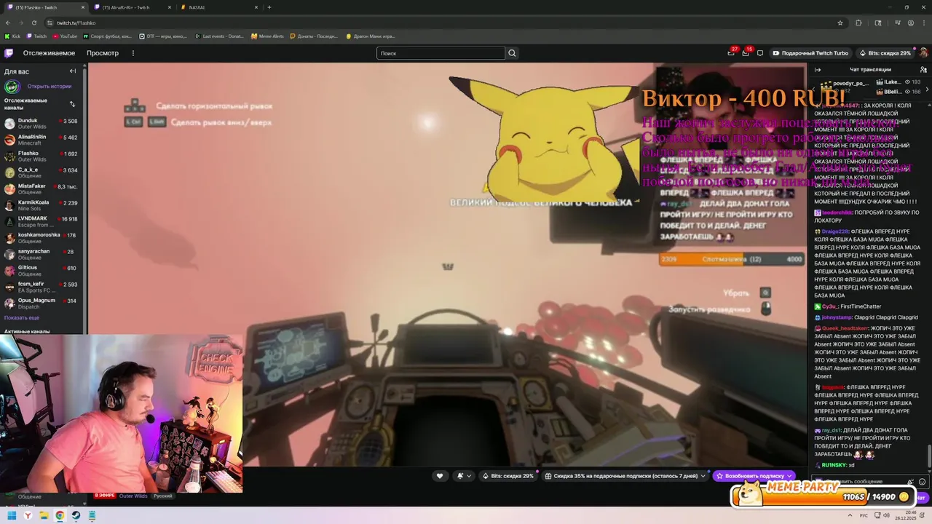
Task: Open the emote picker in chat input
Action: pyautogui.click(x=922, y=482)
